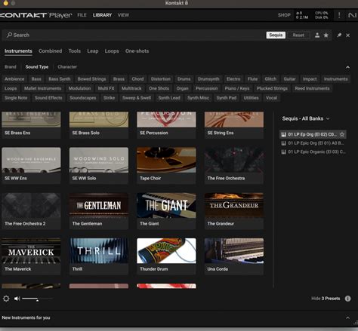Open The Maverick instrument
This screenshot has height=331, width=358.
tap(31, 256)
